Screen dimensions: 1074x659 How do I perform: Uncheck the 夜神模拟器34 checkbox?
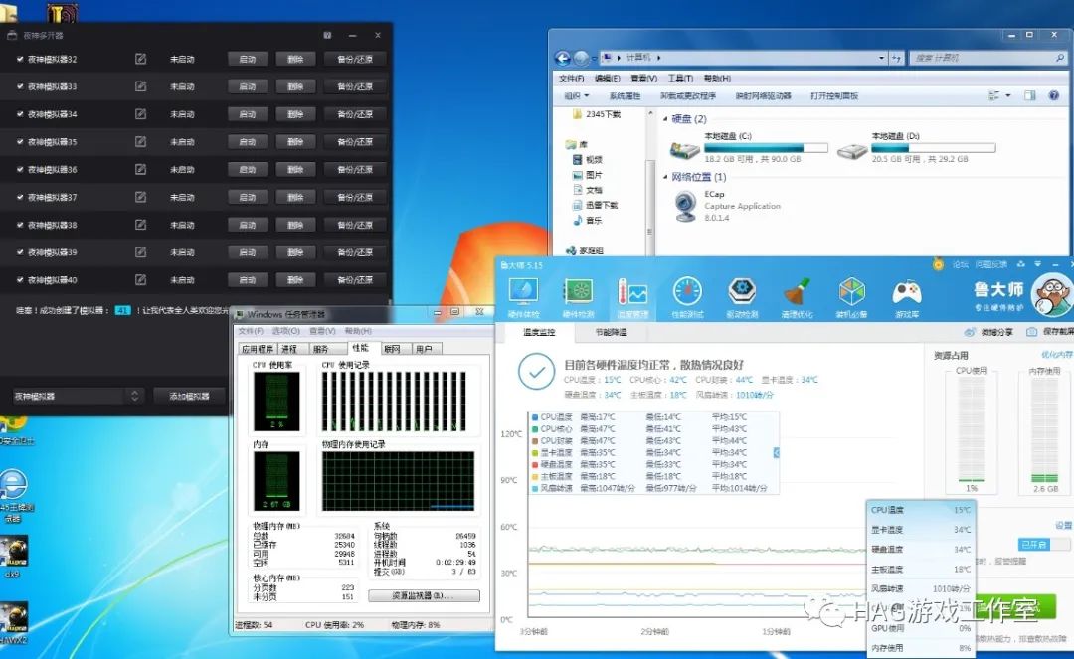point(20,114)
